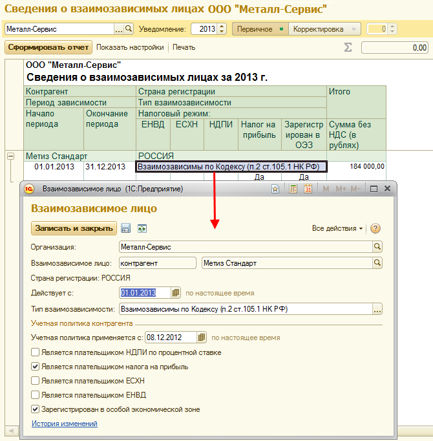The image size is (433, 441).
Task: Click magnifier icon in Метиз Стандарт field
Action: (377, 263)
